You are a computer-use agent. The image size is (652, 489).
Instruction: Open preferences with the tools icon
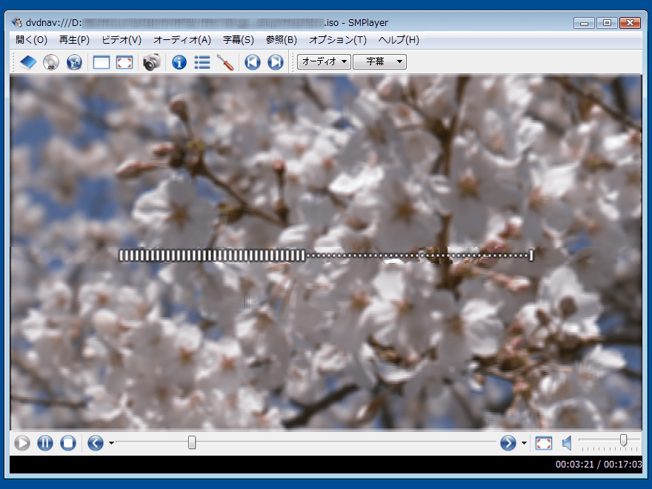point(225,62)
